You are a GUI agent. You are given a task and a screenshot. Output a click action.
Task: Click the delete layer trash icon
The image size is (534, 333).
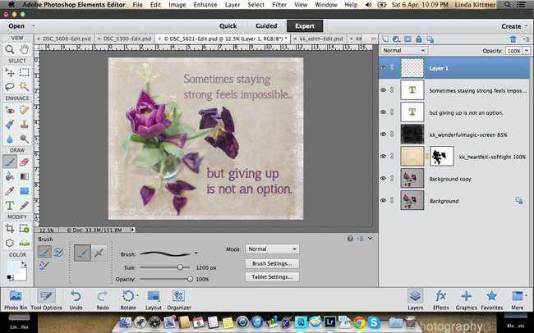pyautogui.click(x=513, y=39)
